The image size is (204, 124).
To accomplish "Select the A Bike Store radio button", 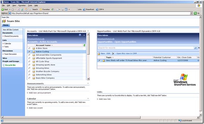I will point(29,48).
